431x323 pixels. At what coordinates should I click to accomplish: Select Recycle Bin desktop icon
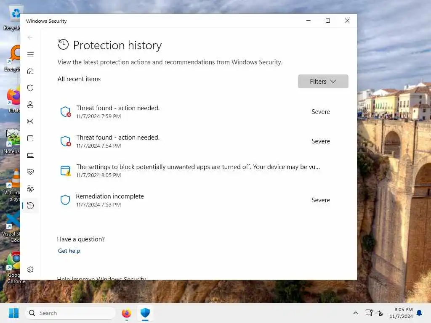tap(12, 18)
